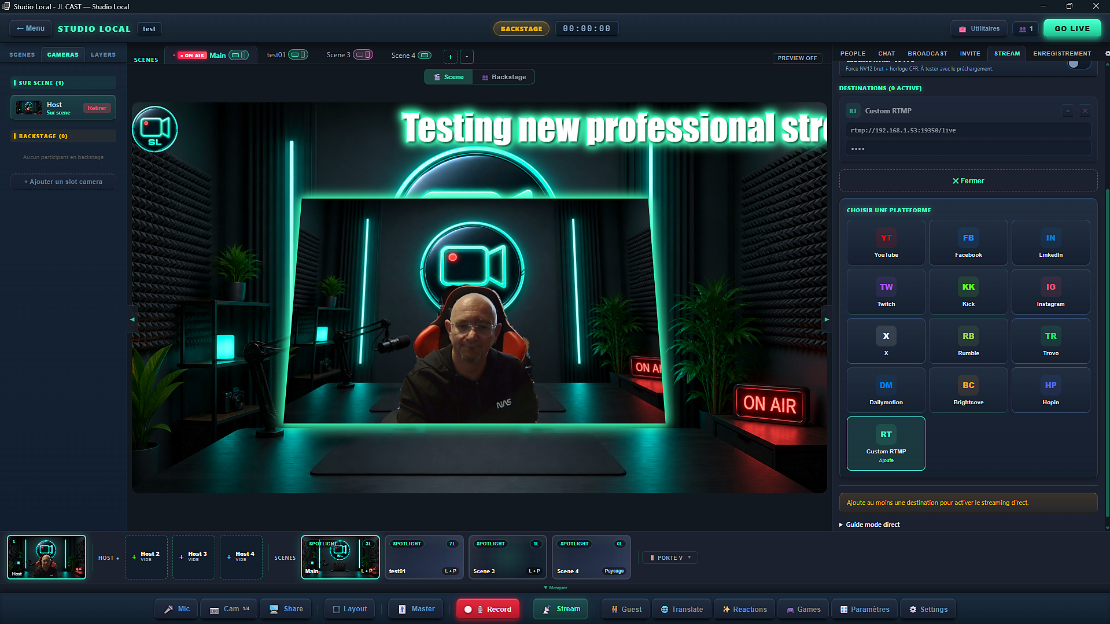The width and height of the screenshot is (1110, 624).
Task: Click the minus button next to scene tabs
Action: (467, 57)
